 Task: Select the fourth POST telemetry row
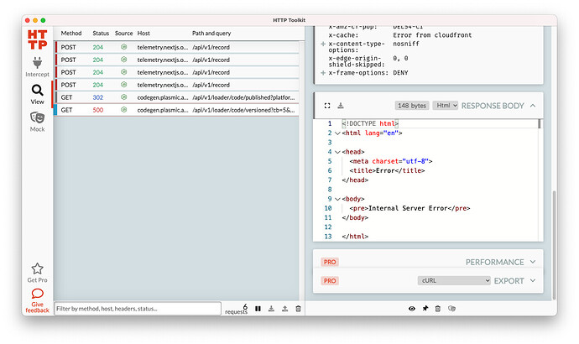click(x=177, y=85)
